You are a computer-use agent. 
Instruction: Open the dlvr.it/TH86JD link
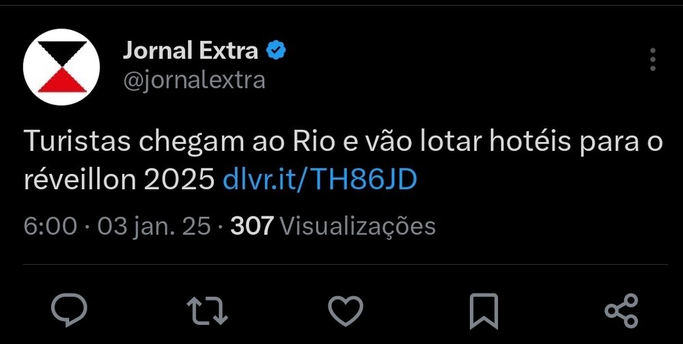(x=320, y=179)
